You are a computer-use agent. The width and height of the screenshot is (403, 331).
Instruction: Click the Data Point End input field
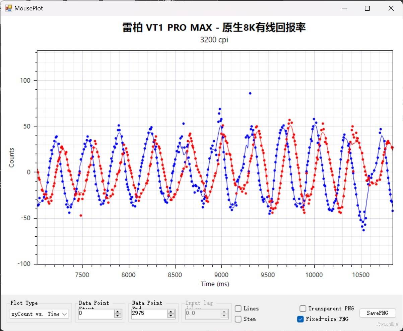149,314
